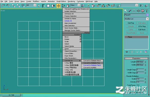Click Configure Modifier Sets icon
The width and height of the screenshot is (150, 97).
tap(146, 52)
